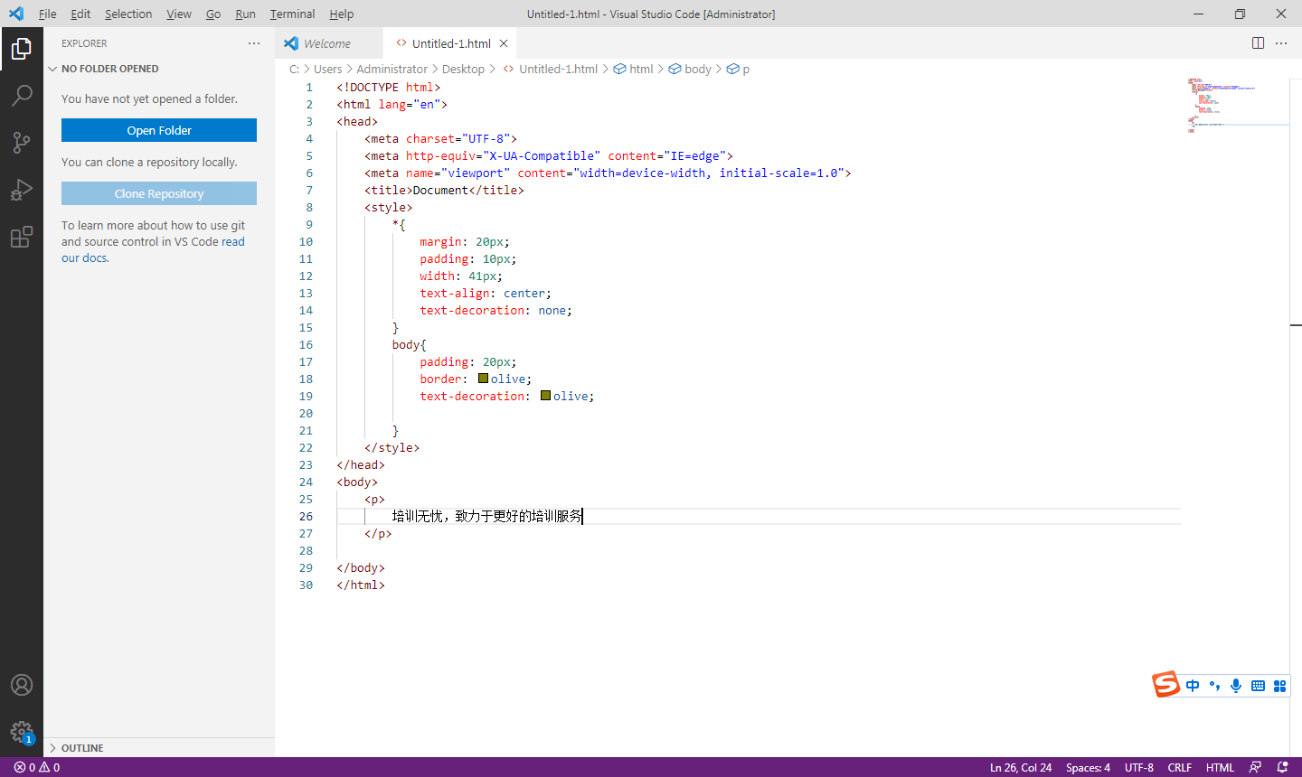Activate voice input on the Sogou toolbar

coord(1236,685)
